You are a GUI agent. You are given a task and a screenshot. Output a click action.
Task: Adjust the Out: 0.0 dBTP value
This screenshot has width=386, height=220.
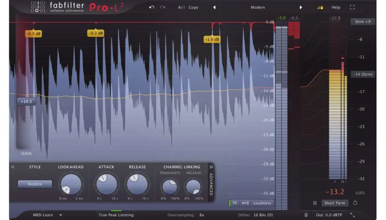pos(329,215)
